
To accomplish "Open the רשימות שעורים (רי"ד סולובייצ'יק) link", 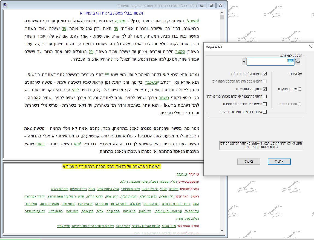I will [x=93, y=226].
